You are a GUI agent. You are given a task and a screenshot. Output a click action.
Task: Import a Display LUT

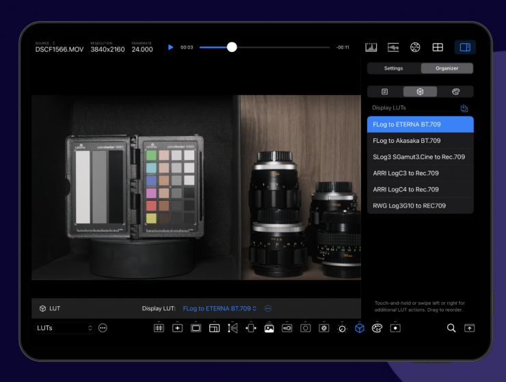(464, 108)
